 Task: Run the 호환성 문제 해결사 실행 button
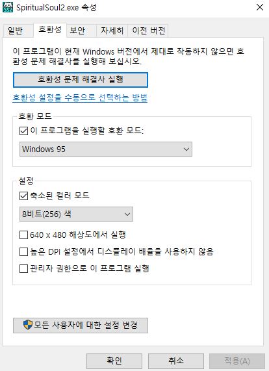(x=81, y=80)
